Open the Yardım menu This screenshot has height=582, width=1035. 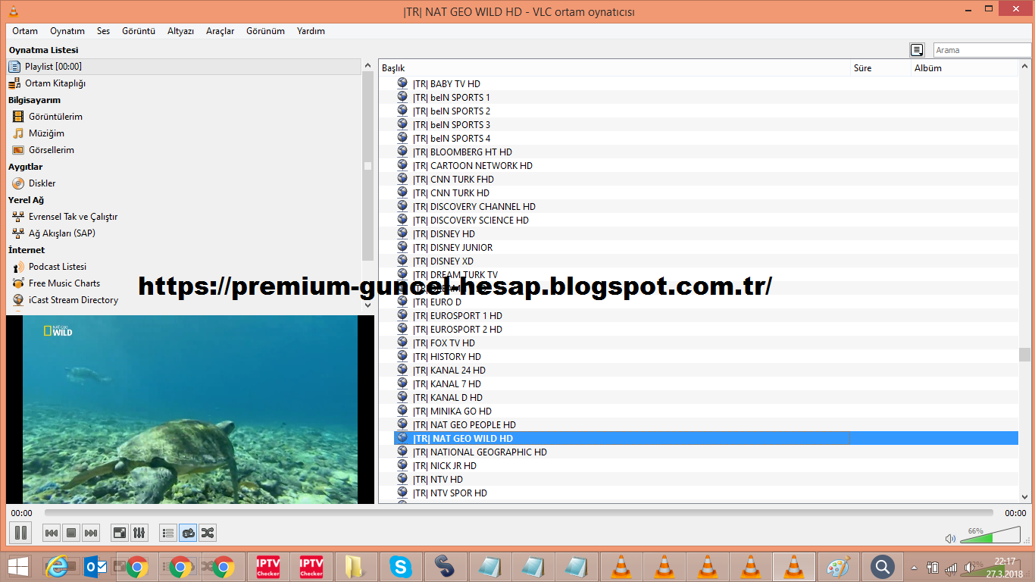(311, 31)
